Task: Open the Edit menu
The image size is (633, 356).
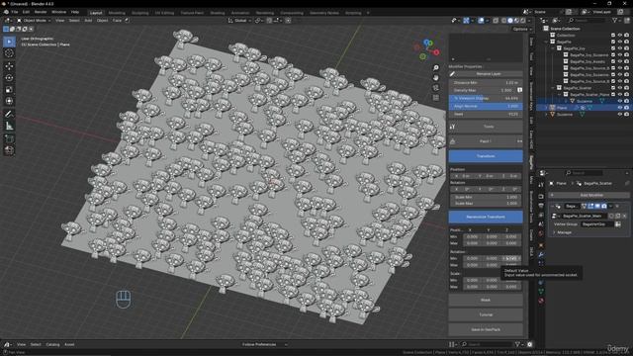Action: point(26,12)
